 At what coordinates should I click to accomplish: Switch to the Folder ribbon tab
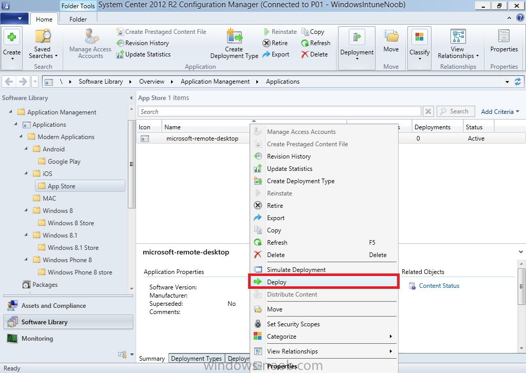78,19
